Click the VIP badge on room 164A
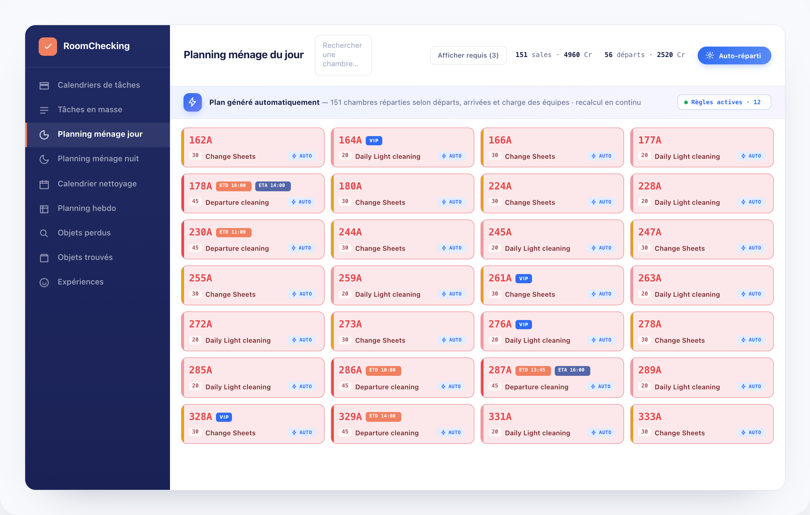The width and height of the screenshot is (810, 515). (374, 140)
